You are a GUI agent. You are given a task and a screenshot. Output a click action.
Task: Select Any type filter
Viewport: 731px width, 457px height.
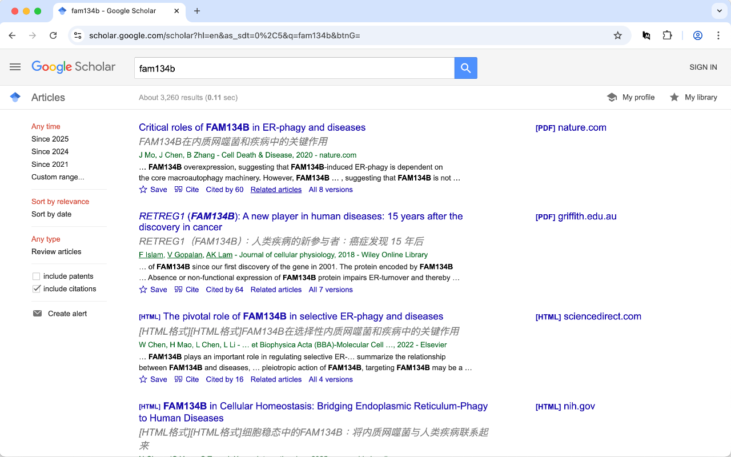point(46,239)
